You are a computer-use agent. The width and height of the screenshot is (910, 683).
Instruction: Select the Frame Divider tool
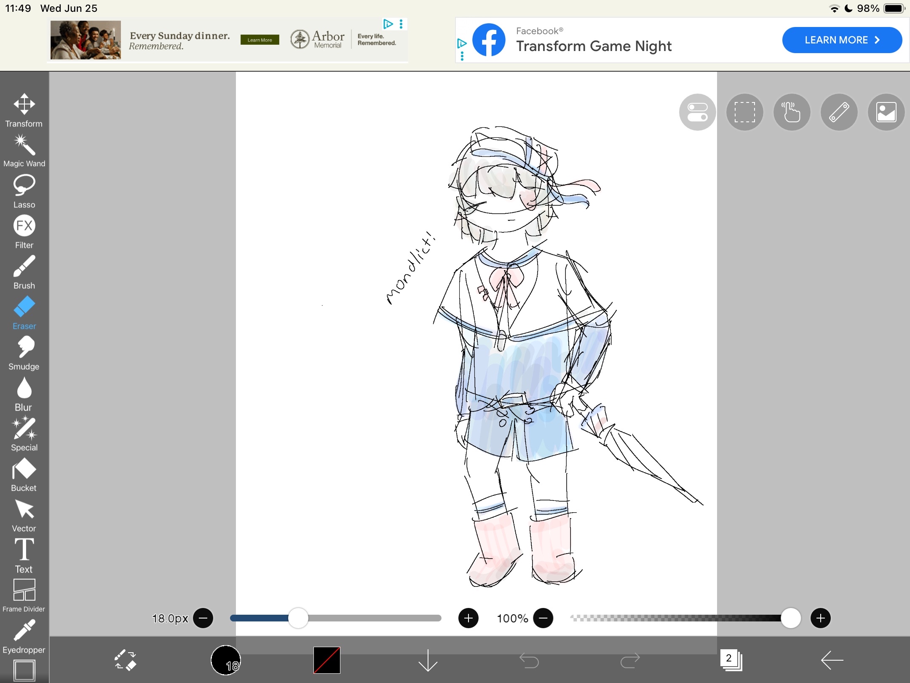[24, 596]
